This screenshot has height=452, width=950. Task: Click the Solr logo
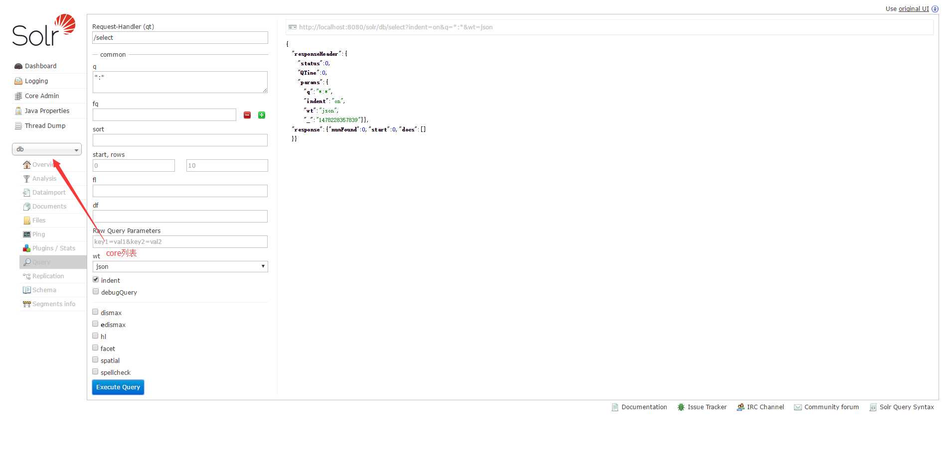coord(44,30)
